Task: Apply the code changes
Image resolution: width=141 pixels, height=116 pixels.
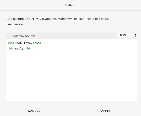Action: [x=105, y=111]
